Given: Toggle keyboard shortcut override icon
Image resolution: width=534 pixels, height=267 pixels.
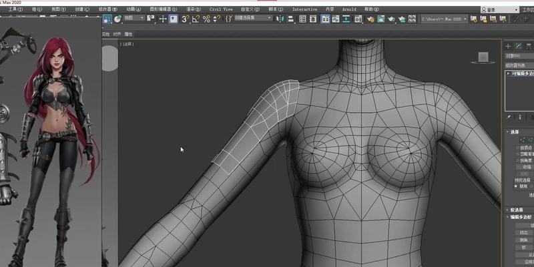Looking at the screenshot, I should [x=174, y=19].
